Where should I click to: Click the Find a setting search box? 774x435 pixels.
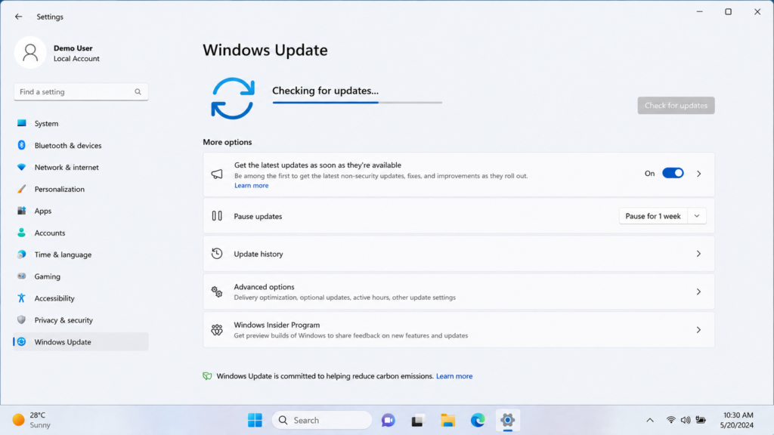click(x=81, y=91)
